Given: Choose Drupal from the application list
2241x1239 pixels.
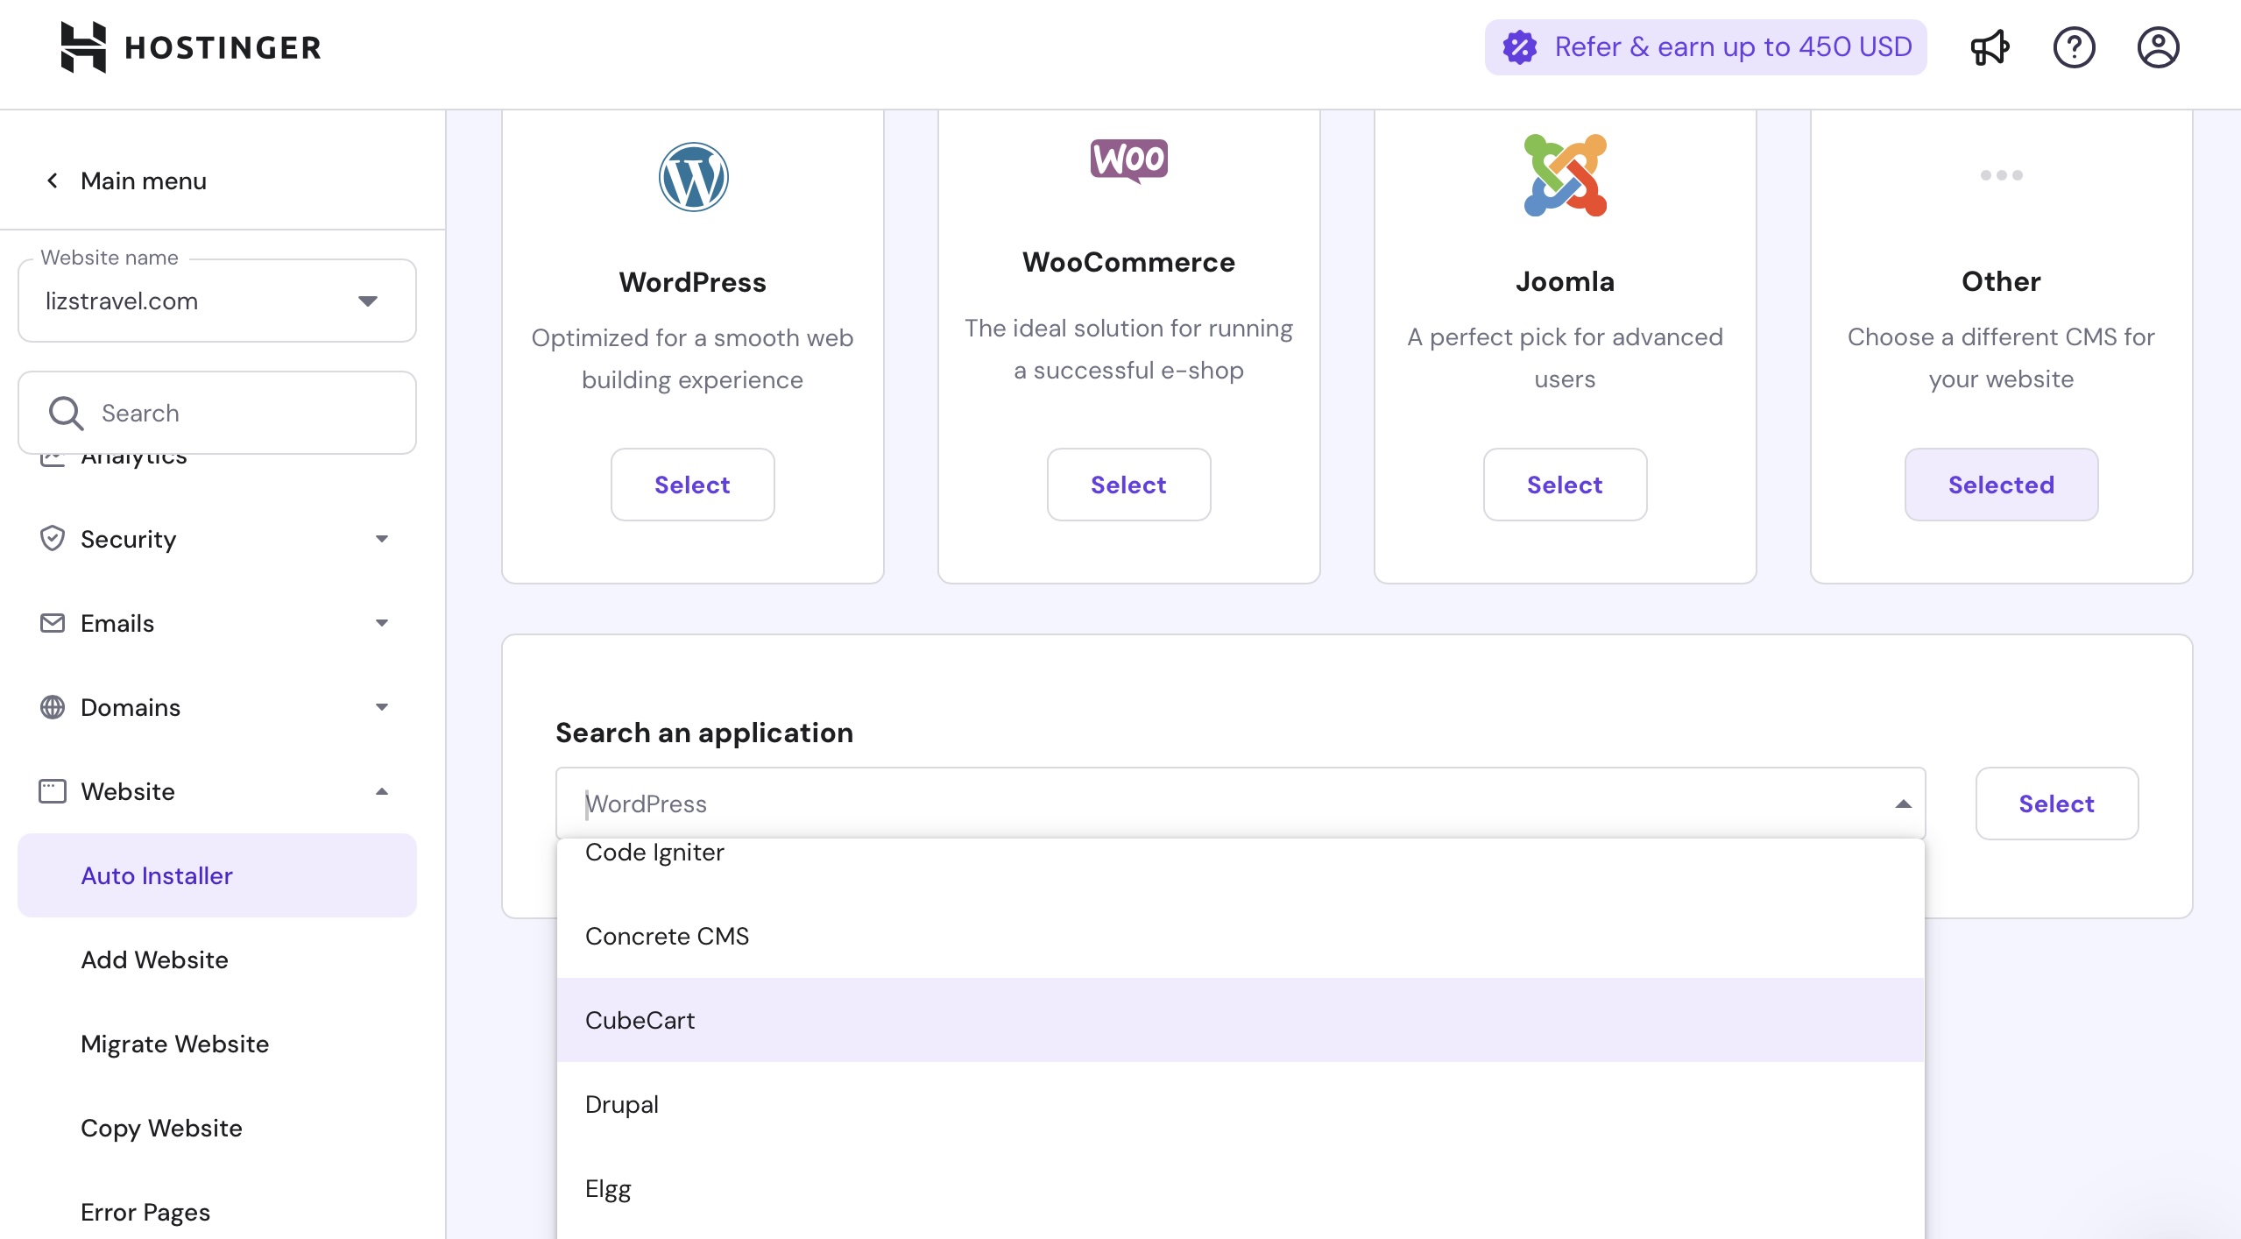Looking at the screenshot, I should pyautogui.click(x=621, y=1104).
